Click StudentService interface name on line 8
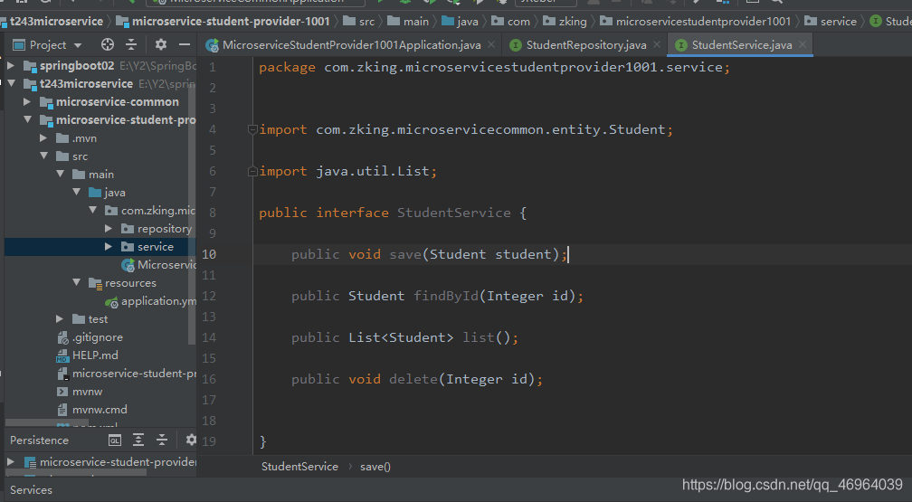 pyautogui.click(x=453, y=213)
